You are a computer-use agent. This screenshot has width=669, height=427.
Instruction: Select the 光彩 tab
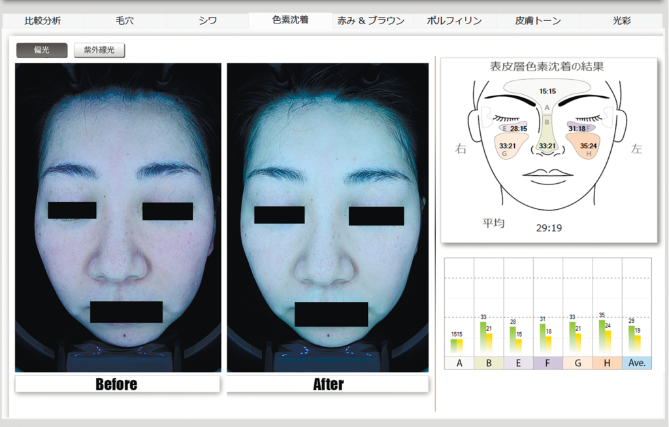click(621, 21)
